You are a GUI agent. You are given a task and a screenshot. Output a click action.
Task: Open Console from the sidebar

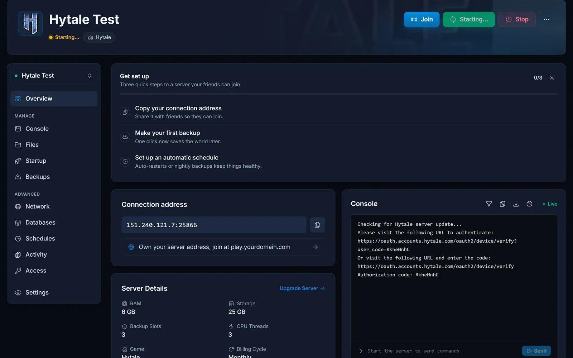54,129
